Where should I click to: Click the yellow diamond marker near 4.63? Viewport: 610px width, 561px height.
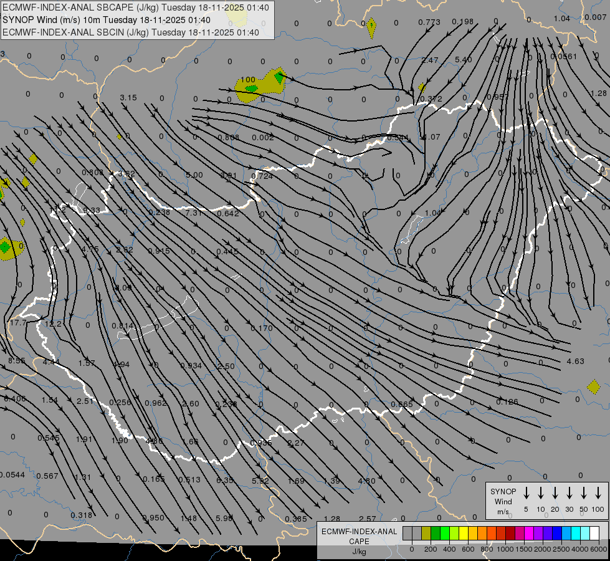tap(594, 387)
